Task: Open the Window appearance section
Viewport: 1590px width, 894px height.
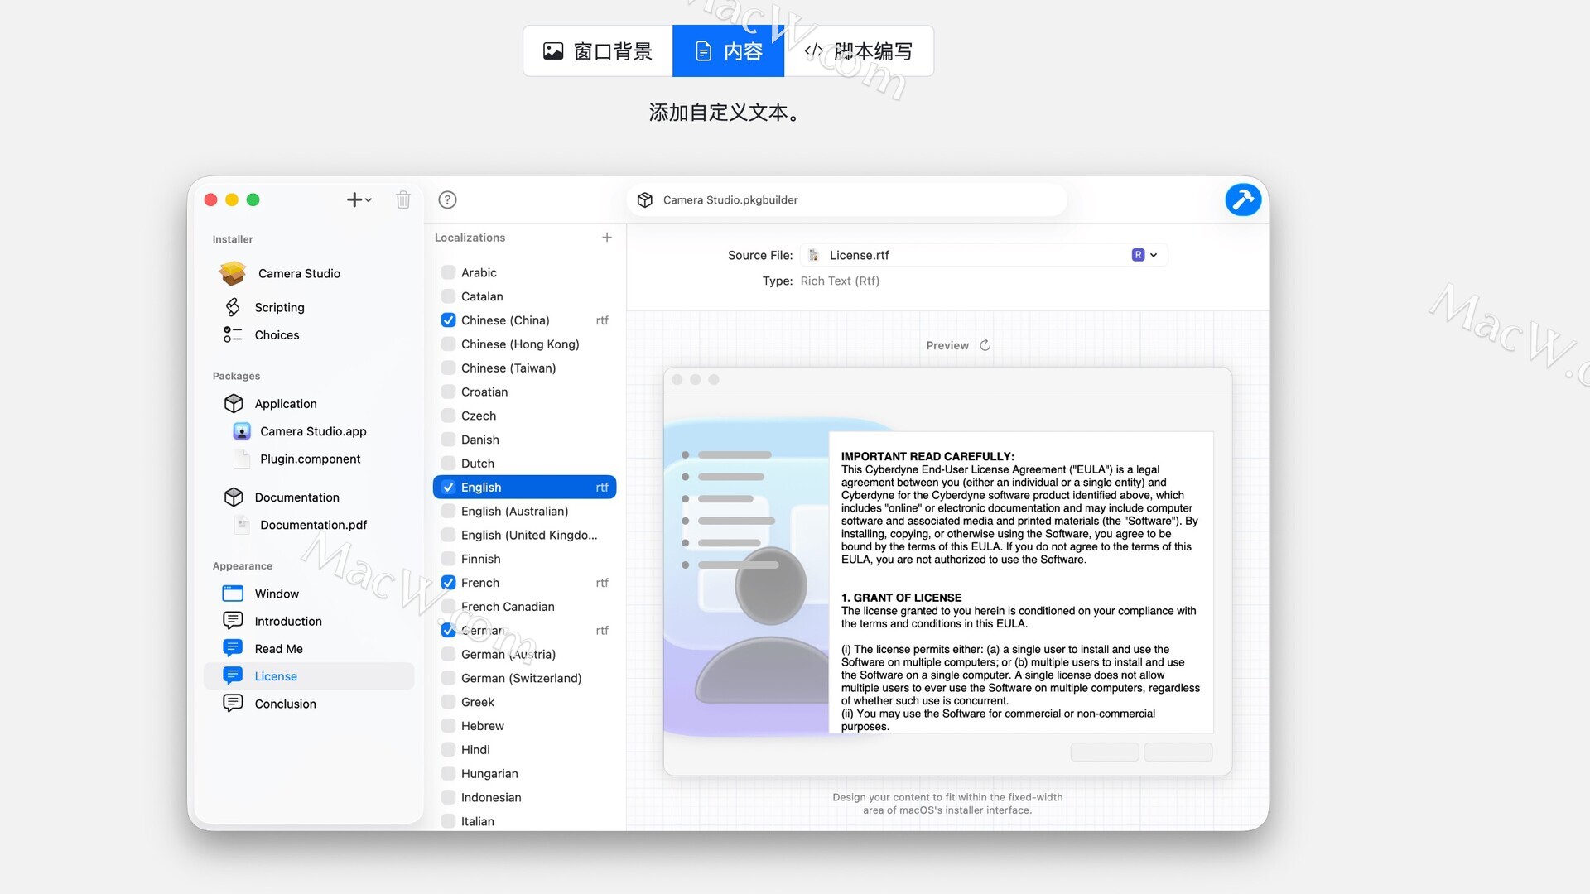Action: [x=277, y=594]
